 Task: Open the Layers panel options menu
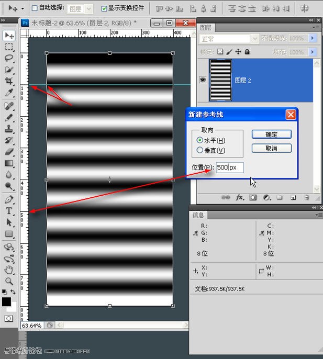coord(316,27)
